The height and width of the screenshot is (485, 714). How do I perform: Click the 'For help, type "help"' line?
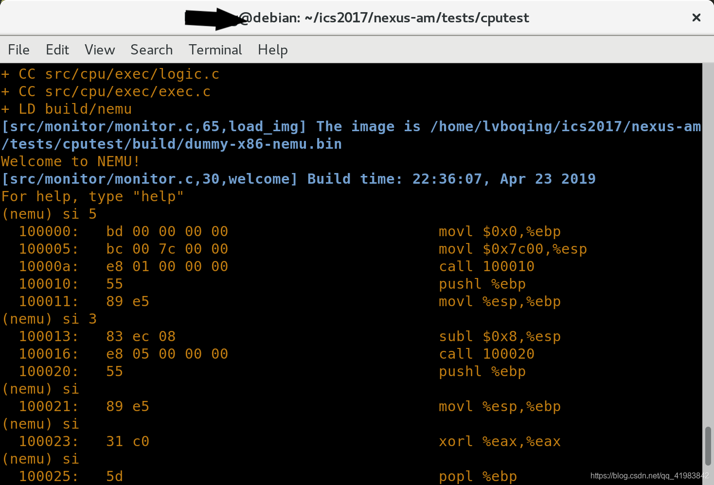click(92, 196)
